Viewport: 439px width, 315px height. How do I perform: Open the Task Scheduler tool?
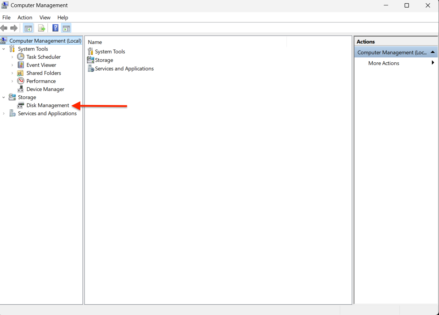(x=43, y=57)
